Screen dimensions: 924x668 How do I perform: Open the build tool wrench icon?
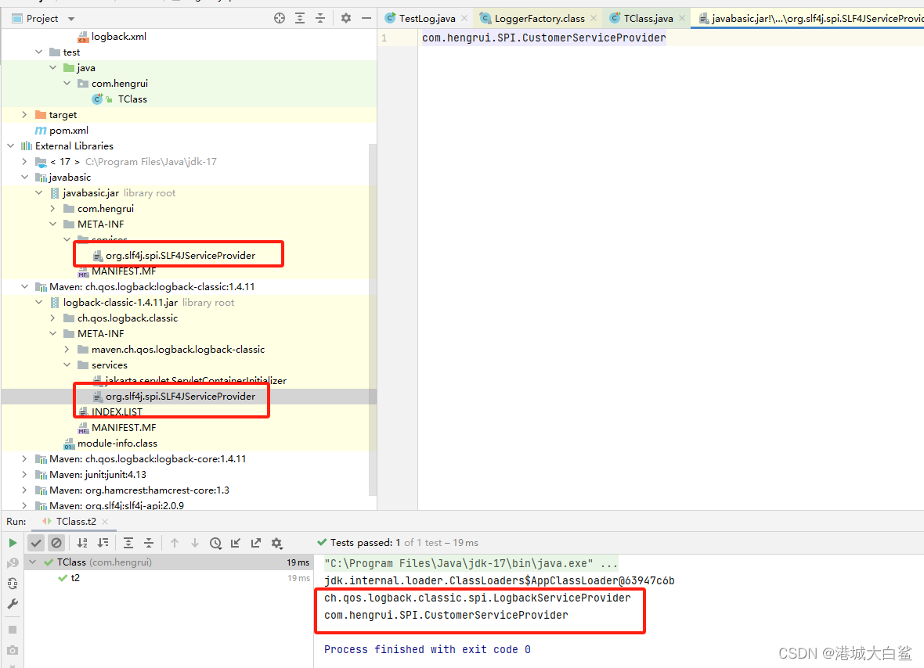[x=12, y=603]
